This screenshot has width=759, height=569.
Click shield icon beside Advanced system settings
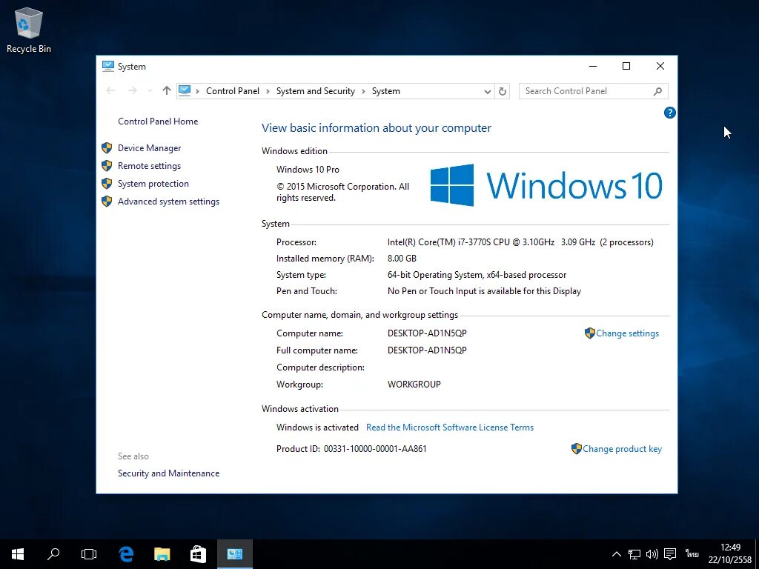coord(107,202)
